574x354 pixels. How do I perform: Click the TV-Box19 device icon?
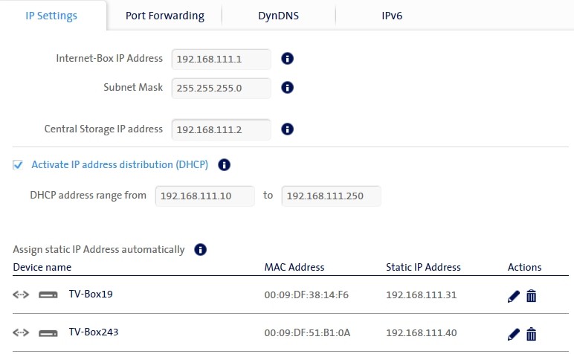click(x=48, y=295)
